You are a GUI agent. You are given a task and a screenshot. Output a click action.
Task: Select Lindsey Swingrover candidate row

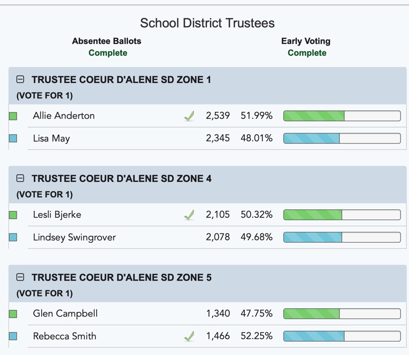pyautogui.click(x=207, y=237)
